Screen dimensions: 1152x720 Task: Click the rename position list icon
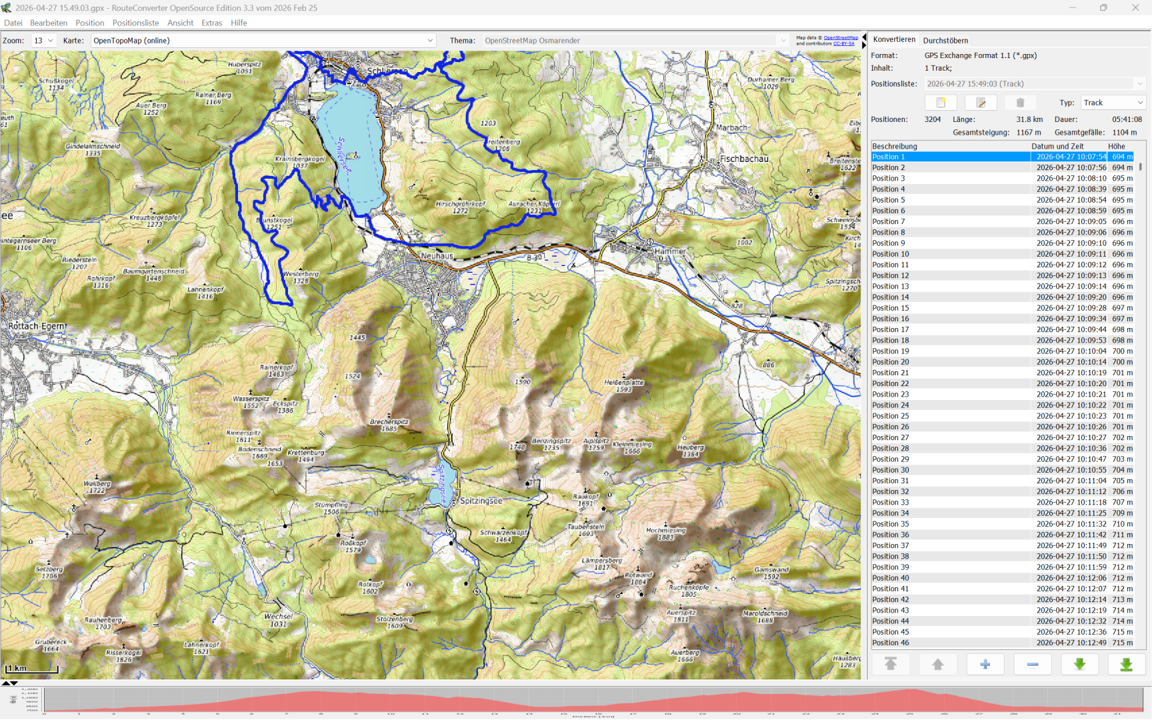[x=981, y=103]
